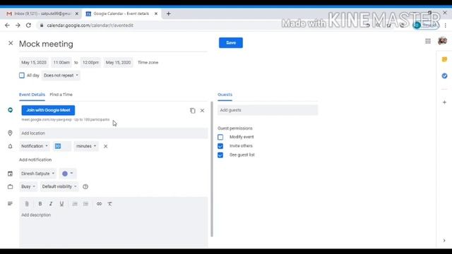Click the event details vertical scrollbar
Screen dimensions: 452x254
pos(212,169)
